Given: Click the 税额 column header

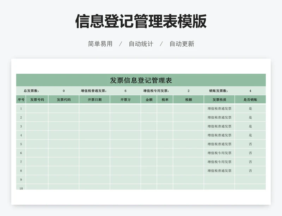Looking at the screenshot, I should [188, 100].
